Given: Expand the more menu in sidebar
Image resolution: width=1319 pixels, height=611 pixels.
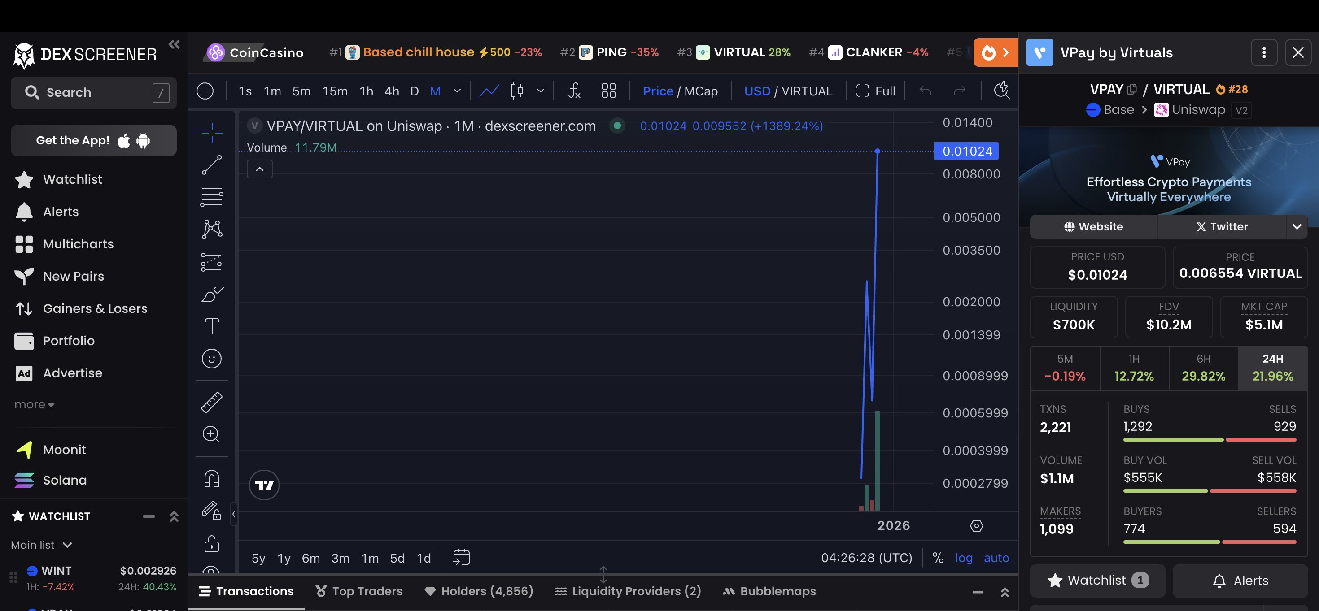Looking at the screenshot, I should [34, 405].
